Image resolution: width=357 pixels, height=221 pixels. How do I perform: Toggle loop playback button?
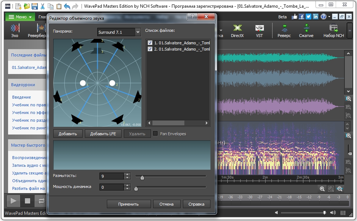click(x=41, y=201)
